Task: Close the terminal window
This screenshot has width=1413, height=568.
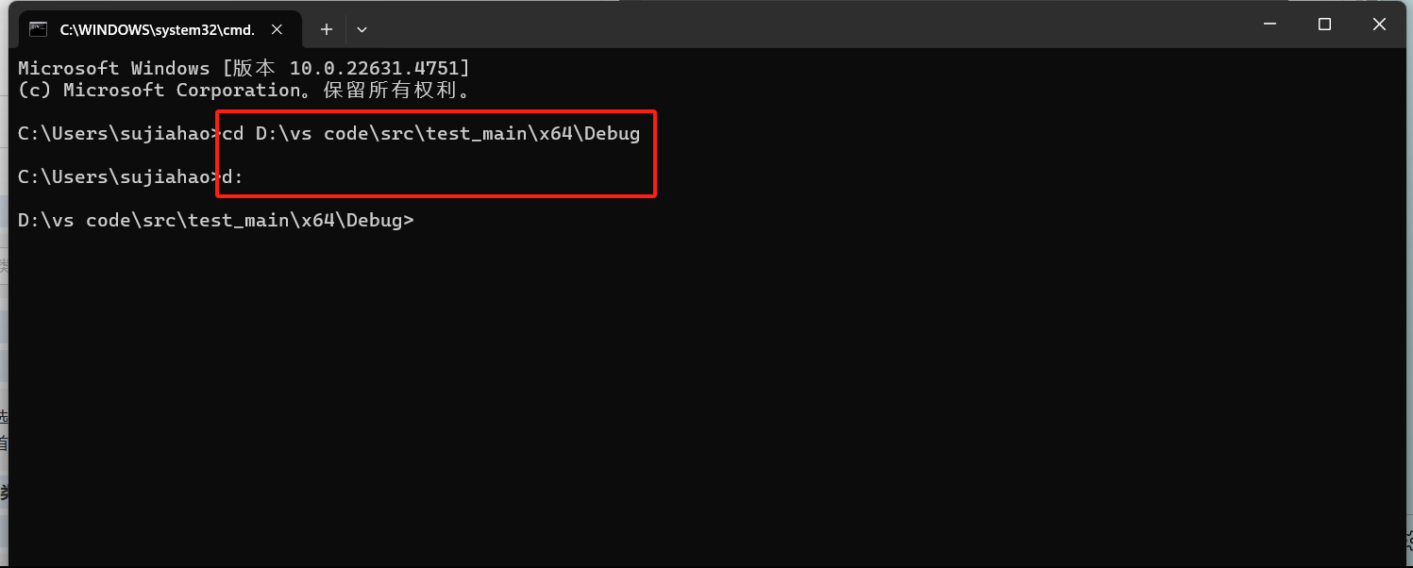Action: point(1379,25)
